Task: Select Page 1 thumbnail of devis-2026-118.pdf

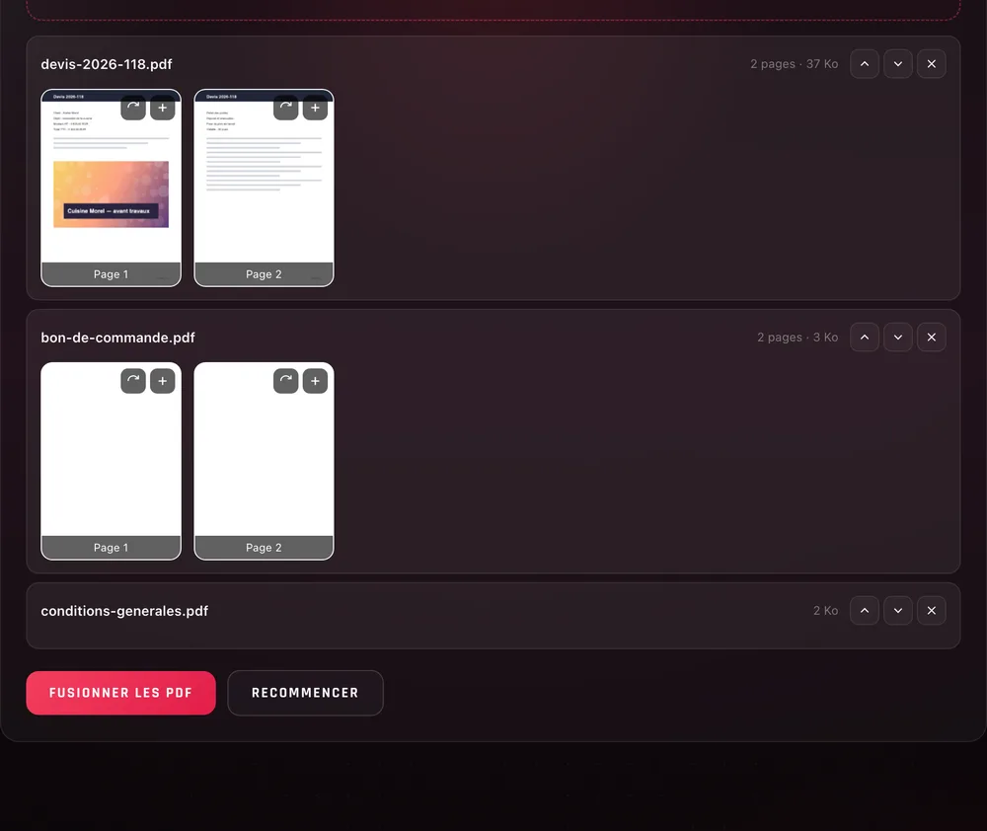Action: [x=111, y=188]
